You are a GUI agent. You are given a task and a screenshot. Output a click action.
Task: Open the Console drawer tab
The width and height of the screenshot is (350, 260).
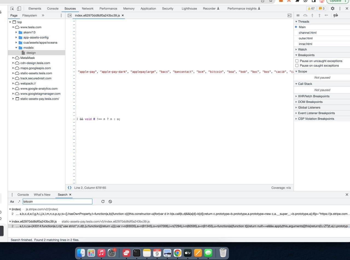[23, 195]
